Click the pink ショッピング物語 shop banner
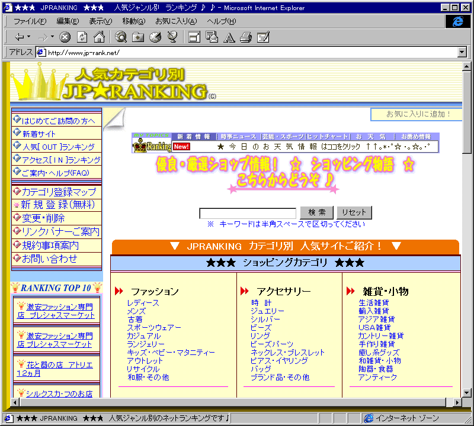The image size is (474, 426). (x=285, y=174)
